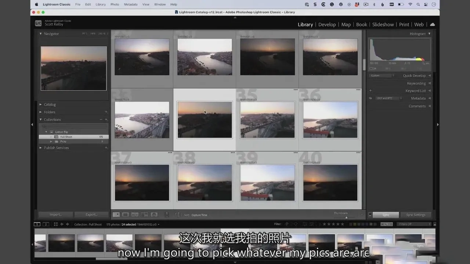470x264 pixels.
Task: Click the Sync Settings button
Action: tap(416, 215)
